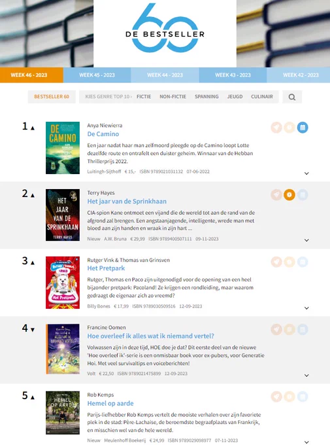Switch to Week 44 - 2023 tab
Image resolution: width=330 pixels, height=445 pixels.
(165, 75)
